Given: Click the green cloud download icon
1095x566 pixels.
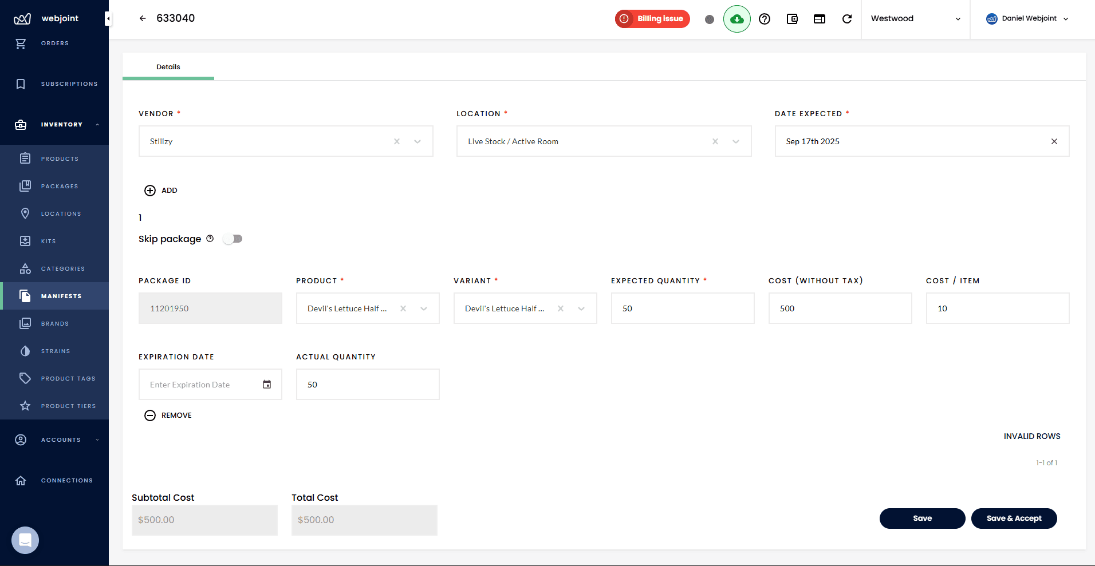Looking at the screenshot, I should pos(737,19).
